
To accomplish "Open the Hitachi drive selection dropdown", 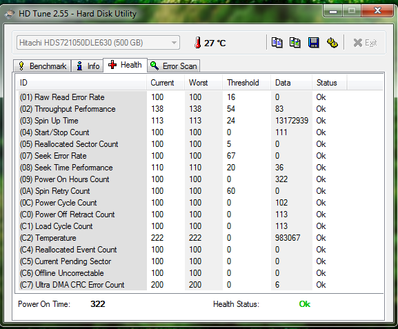I will [x=98, y=43].
